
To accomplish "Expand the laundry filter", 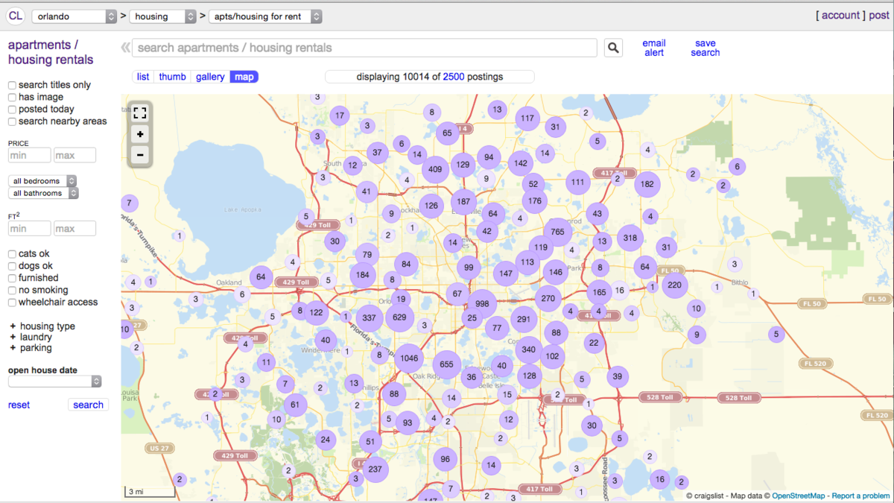I will 31,337.
